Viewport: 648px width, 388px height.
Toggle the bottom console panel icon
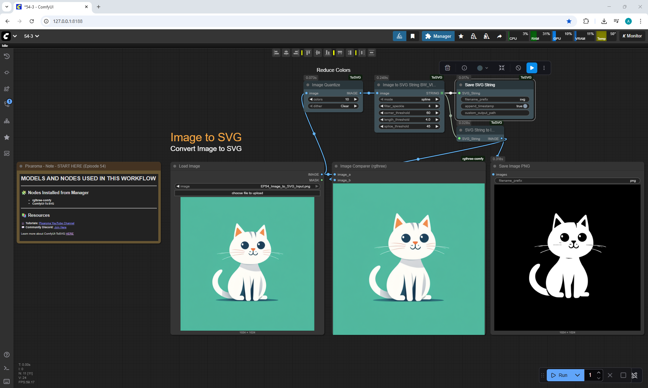[x=7, y=368]
